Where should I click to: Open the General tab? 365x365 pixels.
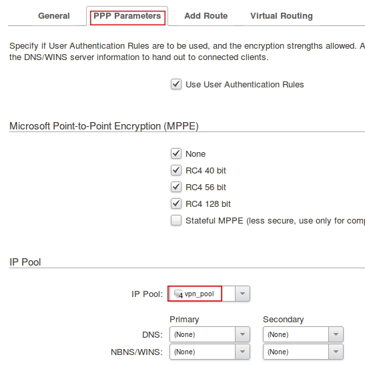pos(54,16)
